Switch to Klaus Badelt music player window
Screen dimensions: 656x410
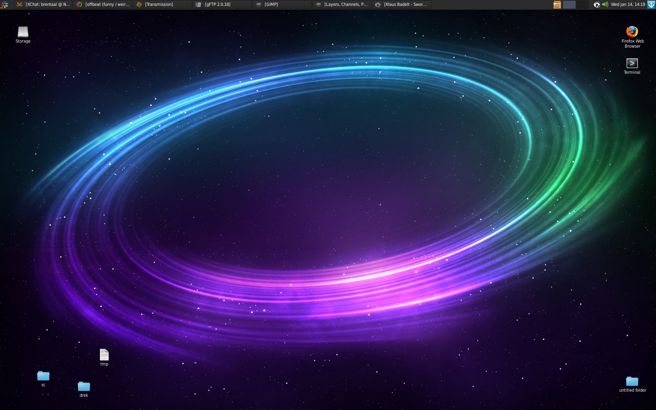point(401,5)
